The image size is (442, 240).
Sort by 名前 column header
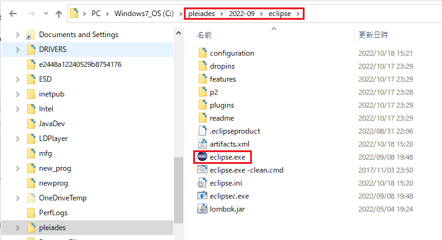pyautogui.click(x=204, y=35)
